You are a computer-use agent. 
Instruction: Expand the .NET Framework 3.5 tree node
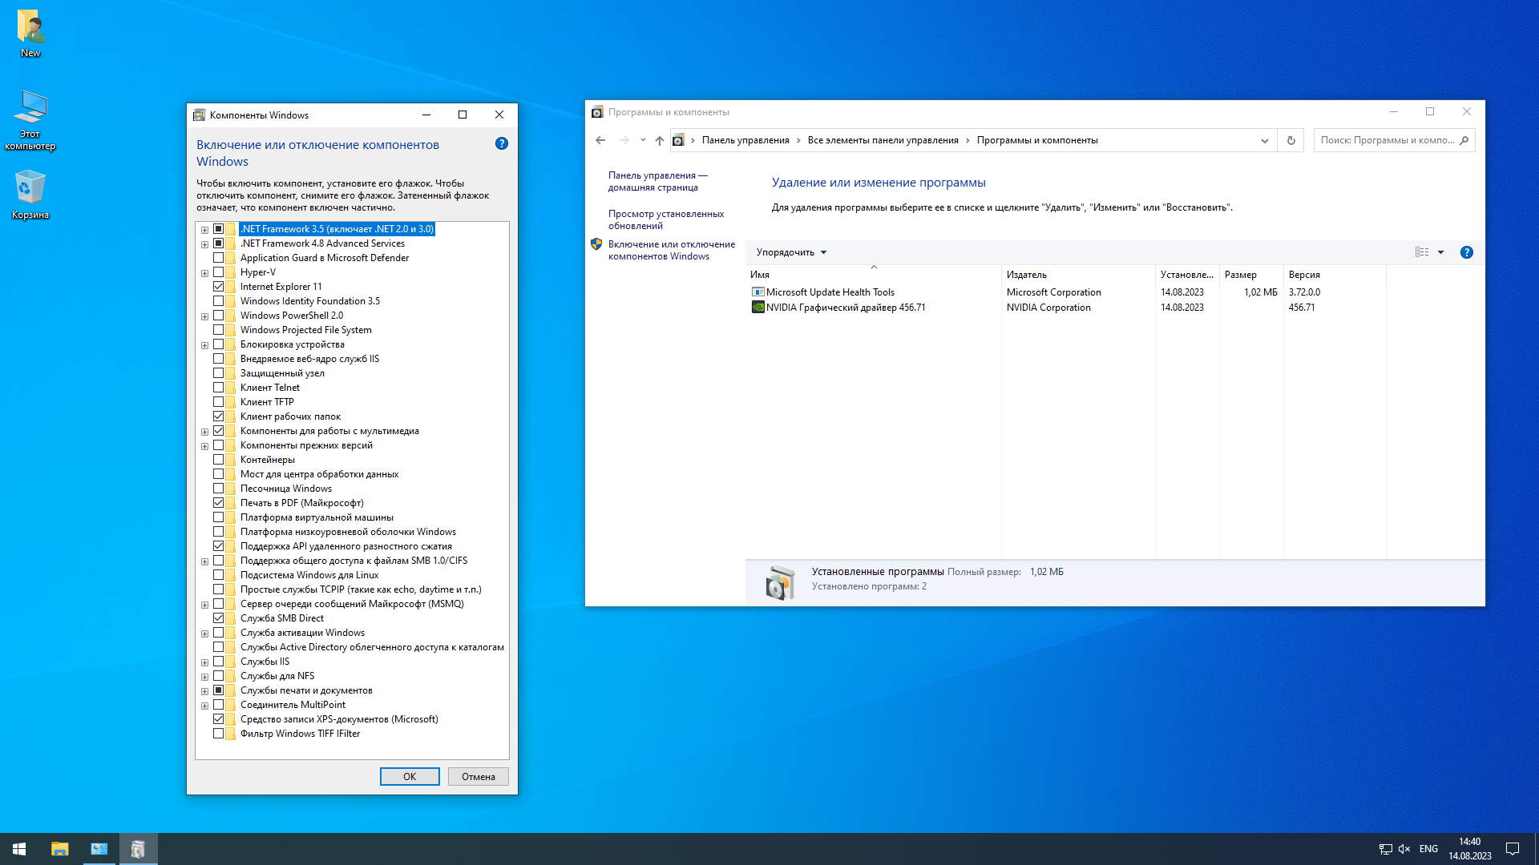[204, 230]
